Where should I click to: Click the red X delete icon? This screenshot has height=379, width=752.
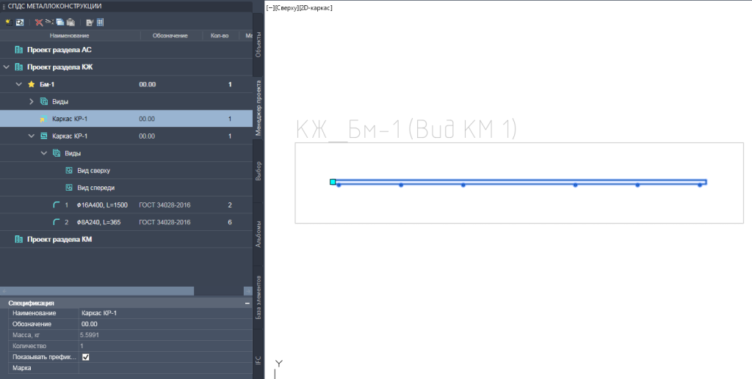point(39,22)
